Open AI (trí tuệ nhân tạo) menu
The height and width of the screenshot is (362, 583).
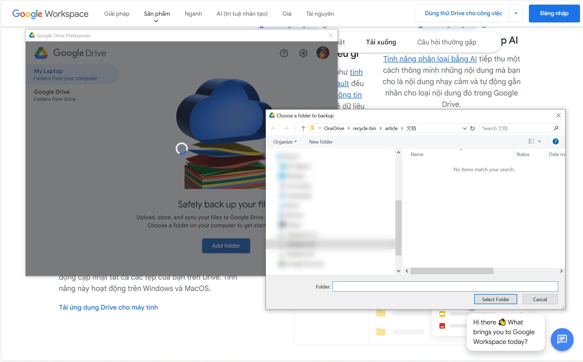(x=242, y=14)
